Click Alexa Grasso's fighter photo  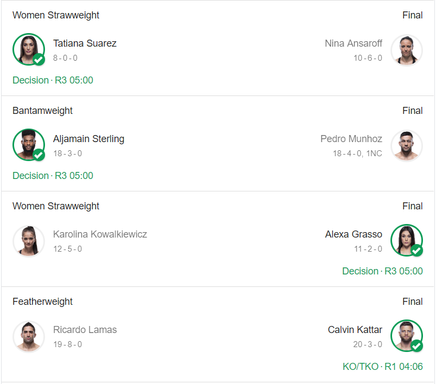[x=407, y=240]
